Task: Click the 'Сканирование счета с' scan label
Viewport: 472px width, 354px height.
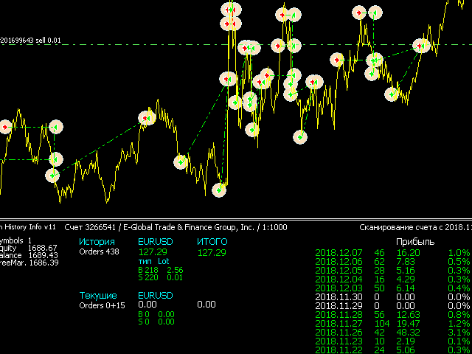Action: click(x=401, y=228)
